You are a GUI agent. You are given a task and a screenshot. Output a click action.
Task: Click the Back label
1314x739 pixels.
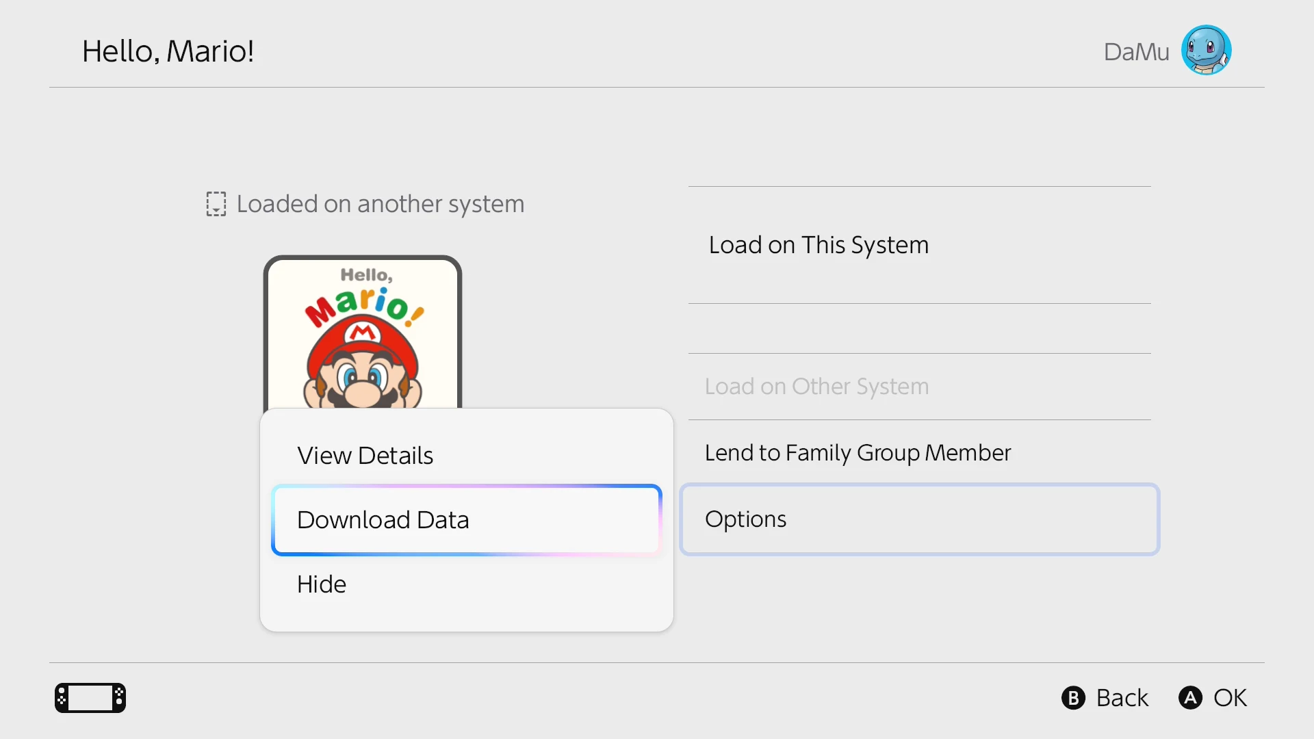1122,698
